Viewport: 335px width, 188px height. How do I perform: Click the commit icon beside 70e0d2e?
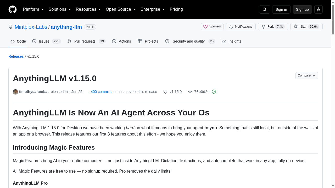190,92
